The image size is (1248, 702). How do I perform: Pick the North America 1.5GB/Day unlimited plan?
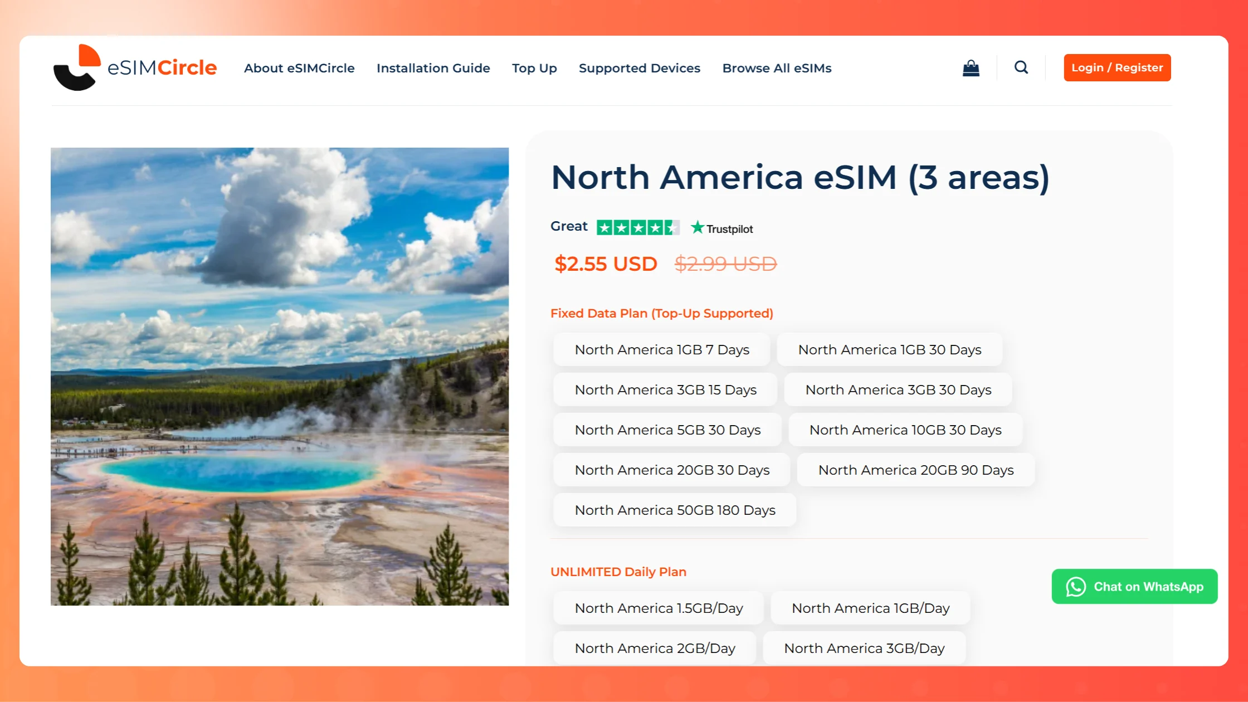point(658,608)
